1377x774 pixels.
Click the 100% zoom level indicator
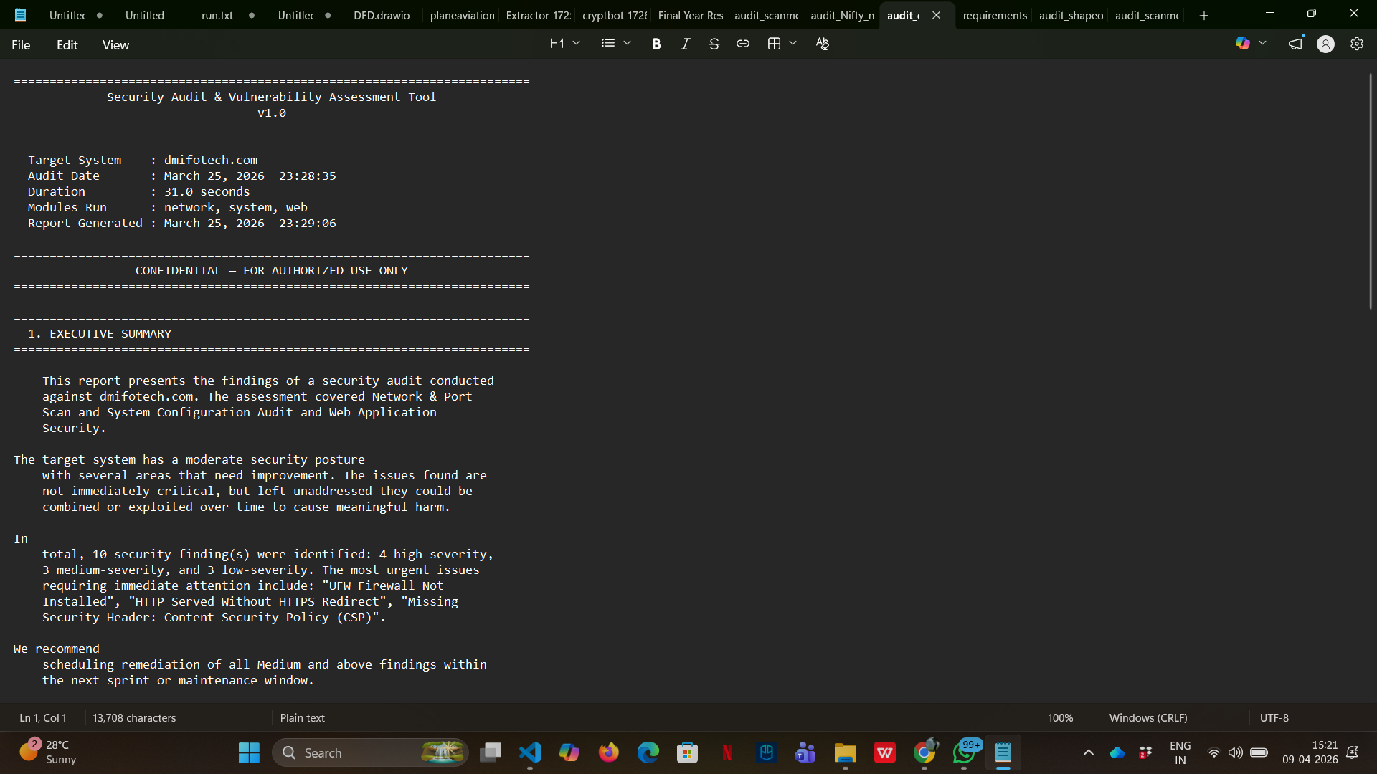tap(1060, 717)
